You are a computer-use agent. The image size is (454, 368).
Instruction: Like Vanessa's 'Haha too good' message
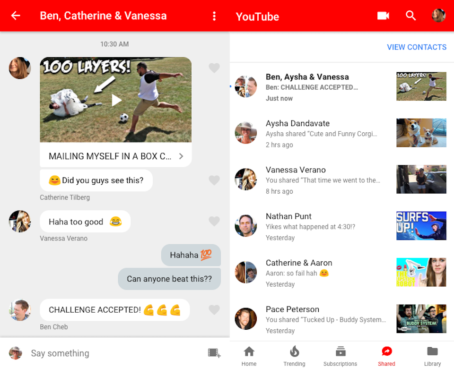click(214, 221)
